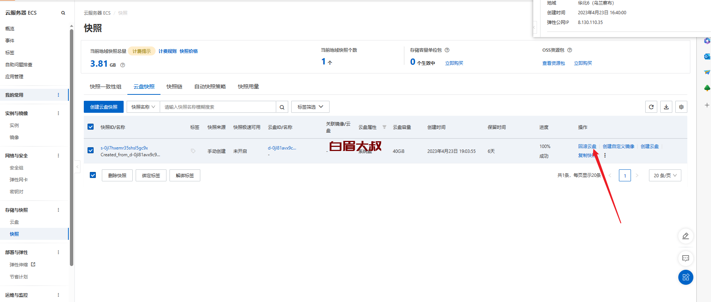711x302 pixels.
Task: Click the plus icon in right sidebar
Action: tap(707, 105)
